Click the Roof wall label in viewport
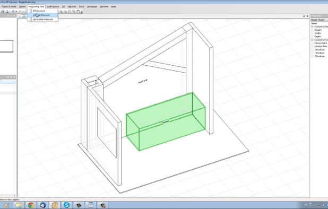This screenshot has width=328, height=209. (x=143, y=81)
